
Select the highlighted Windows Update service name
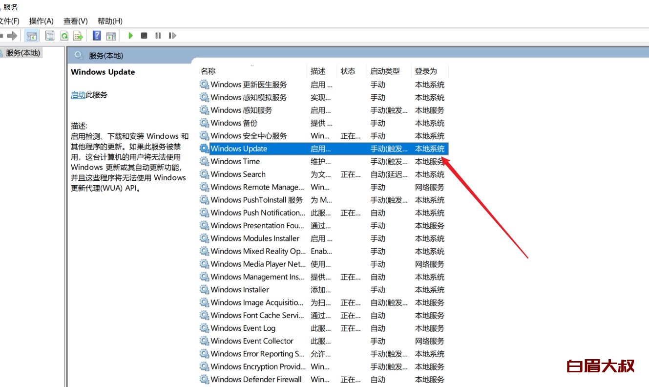(x=239, y=149)
